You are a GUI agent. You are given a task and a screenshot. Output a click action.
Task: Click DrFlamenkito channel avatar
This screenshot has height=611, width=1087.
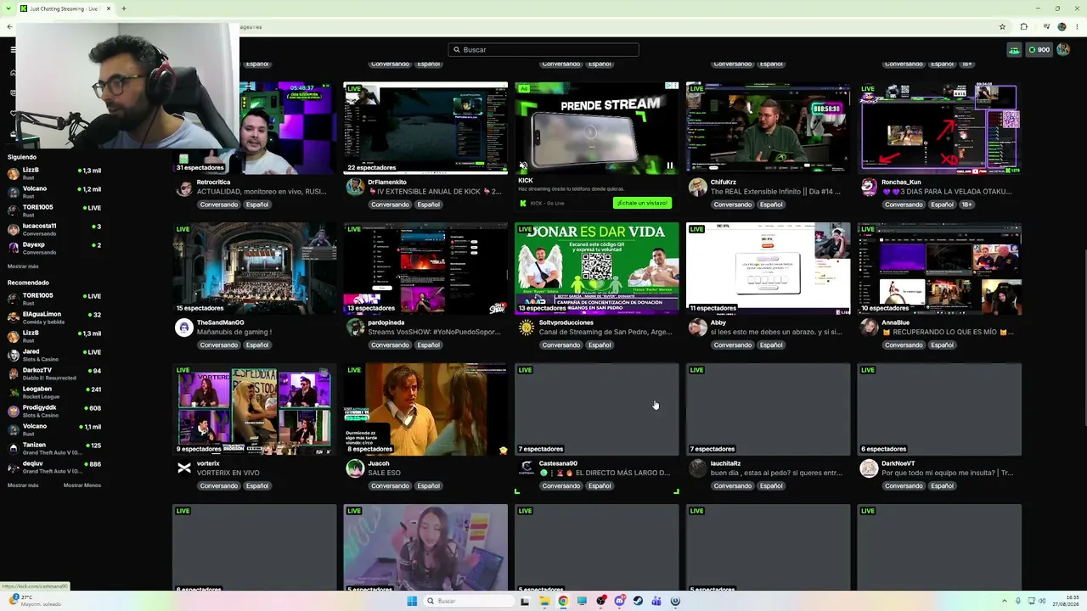coord(355,188)
